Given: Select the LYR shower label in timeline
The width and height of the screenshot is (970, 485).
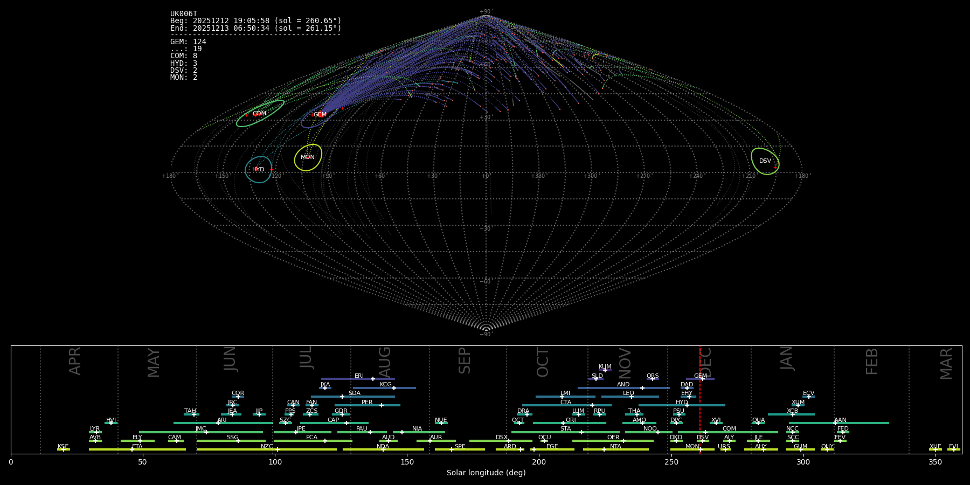Looking at the screenshot, I should pyautogui.click(x=95, y=428).
